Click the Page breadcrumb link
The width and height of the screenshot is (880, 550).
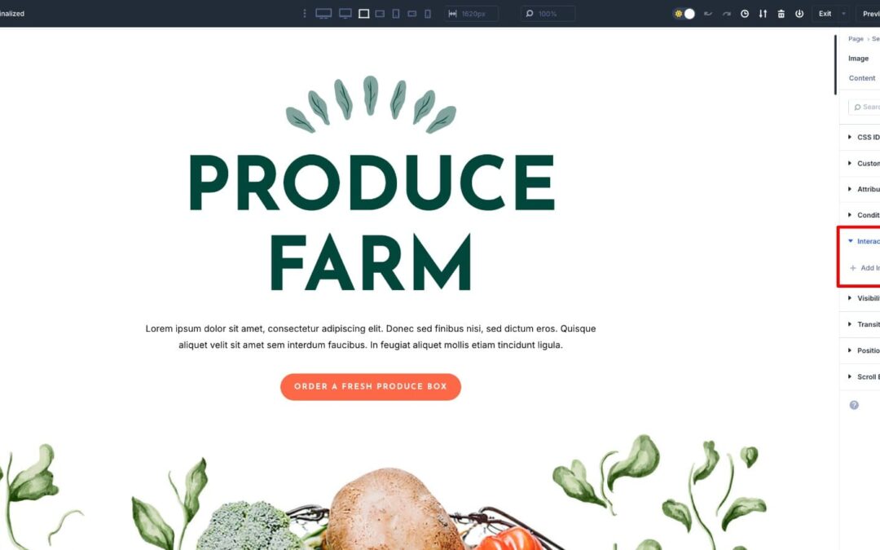click(856, 39)
